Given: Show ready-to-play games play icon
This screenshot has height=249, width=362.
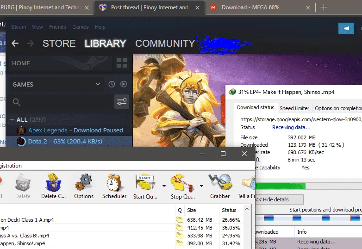Looking at the screenshot, I should [124, 84].
